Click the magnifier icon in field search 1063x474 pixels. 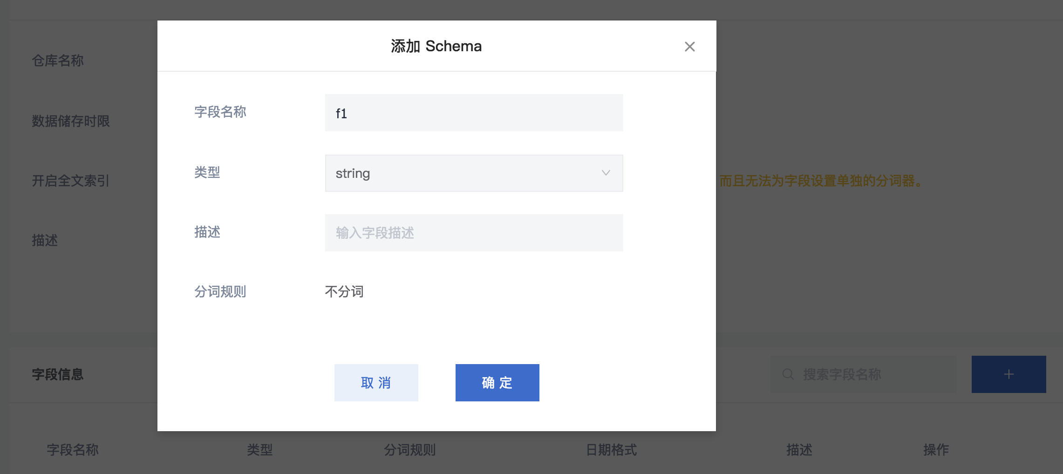coord(788,374)
